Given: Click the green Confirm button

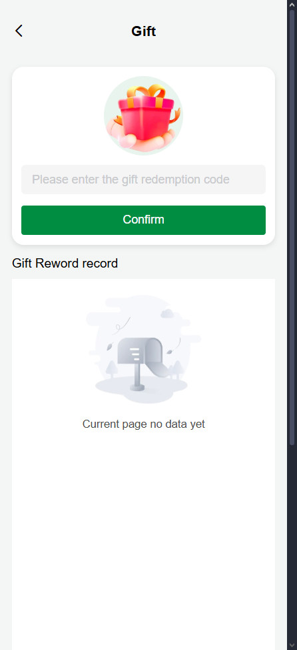Looking at the screenshot, I should click(x=143, y=220).
